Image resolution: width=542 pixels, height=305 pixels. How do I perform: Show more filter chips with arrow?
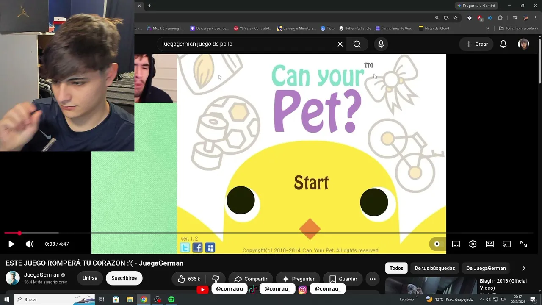click(523, 268)
